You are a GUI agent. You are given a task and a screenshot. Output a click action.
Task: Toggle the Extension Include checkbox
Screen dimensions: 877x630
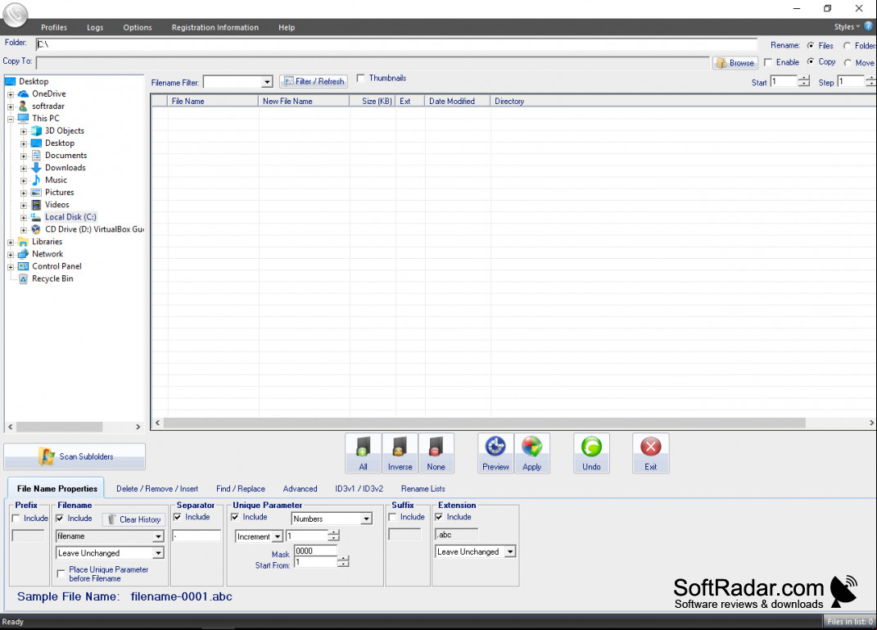[439, 517]
